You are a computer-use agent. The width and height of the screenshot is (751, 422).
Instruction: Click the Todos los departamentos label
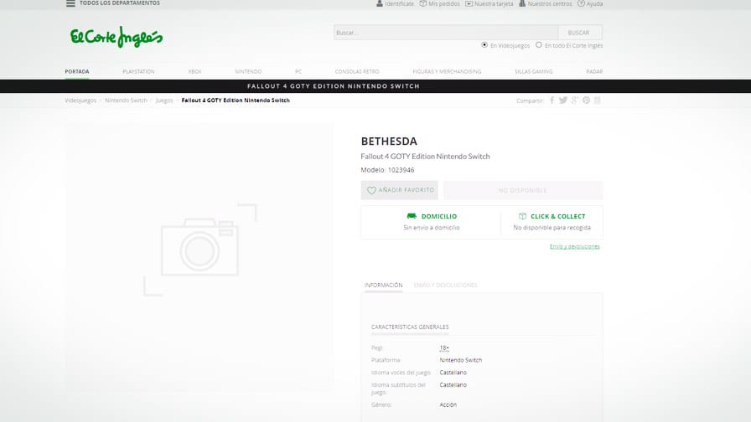coord(120,3)
